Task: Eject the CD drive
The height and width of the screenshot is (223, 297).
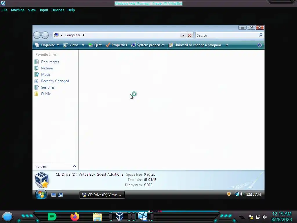Action: coord(95,45)
